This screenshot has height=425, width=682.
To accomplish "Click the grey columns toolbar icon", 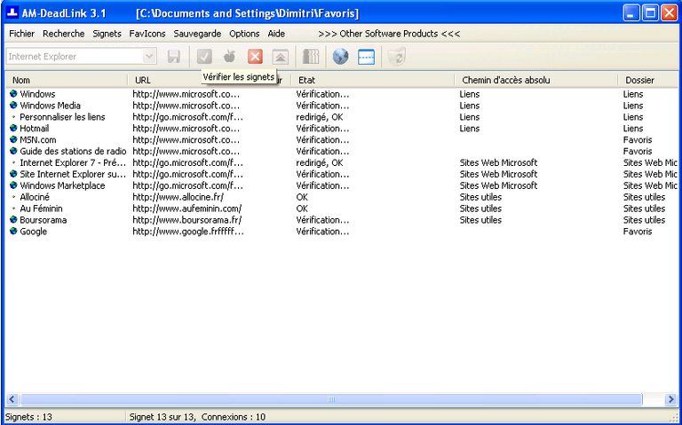I will [311, 57].
